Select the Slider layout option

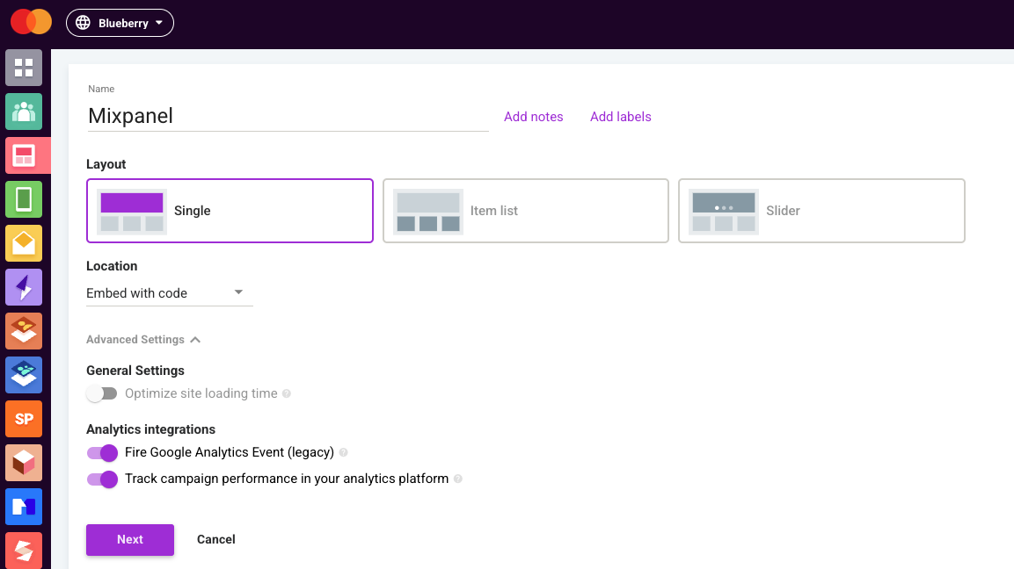pyautogui.click(x=821, y=211)
